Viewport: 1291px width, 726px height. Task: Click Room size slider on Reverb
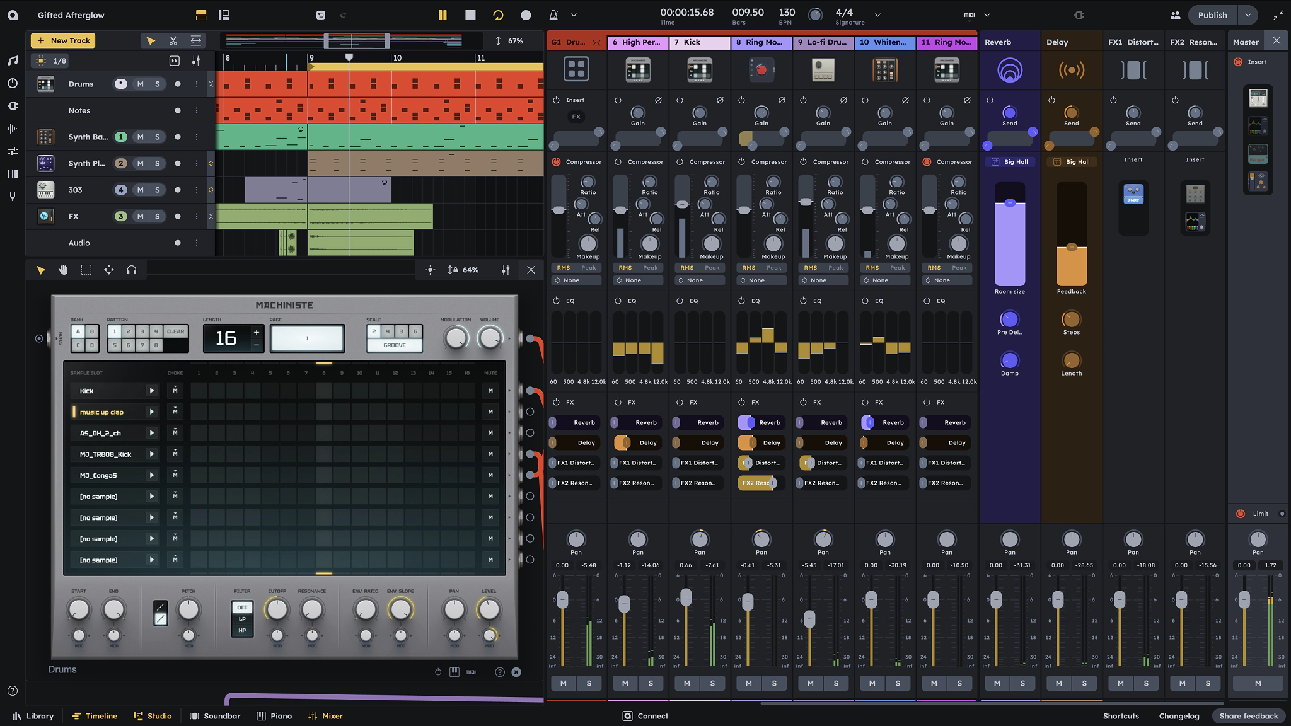point(1010,234)
